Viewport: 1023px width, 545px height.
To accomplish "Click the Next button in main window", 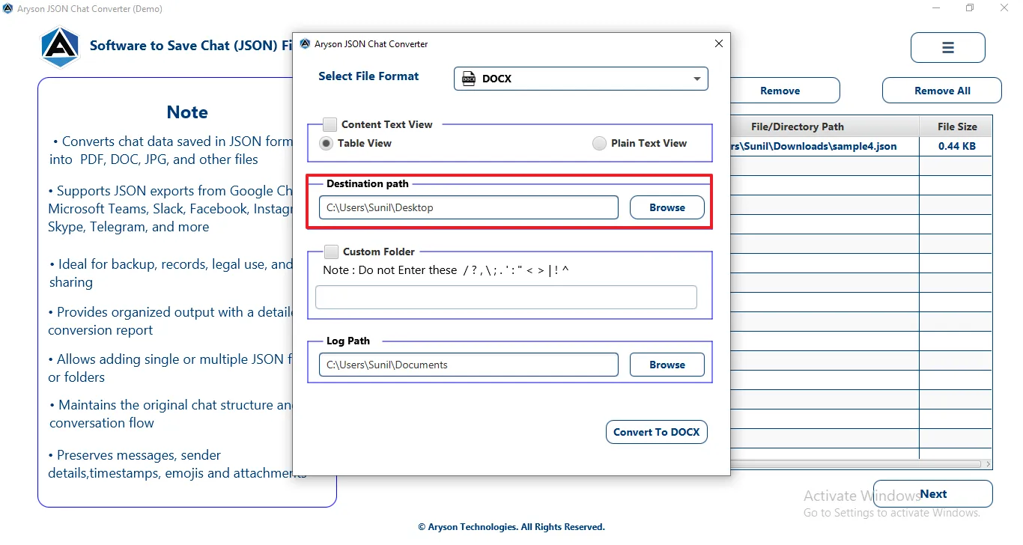I will tap(933, 494).
